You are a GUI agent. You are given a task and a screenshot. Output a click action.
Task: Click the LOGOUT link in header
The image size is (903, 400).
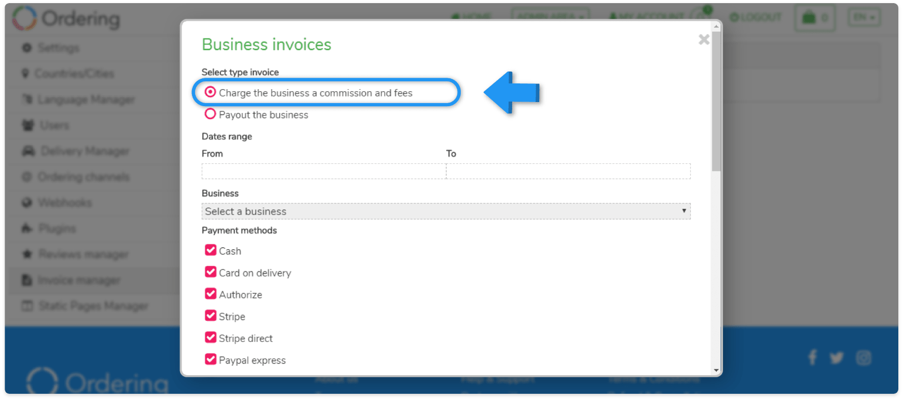pos(756,18)
